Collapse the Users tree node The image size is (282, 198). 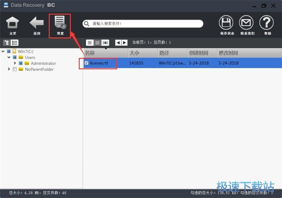click(9, 58)
